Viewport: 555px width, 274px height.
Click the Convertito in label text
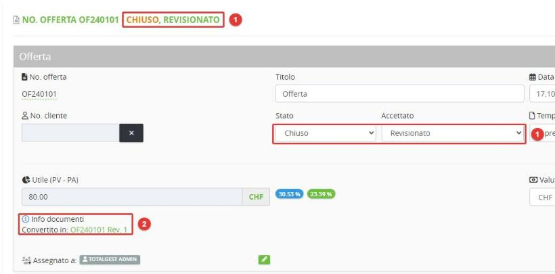click(x=45, y=230)
